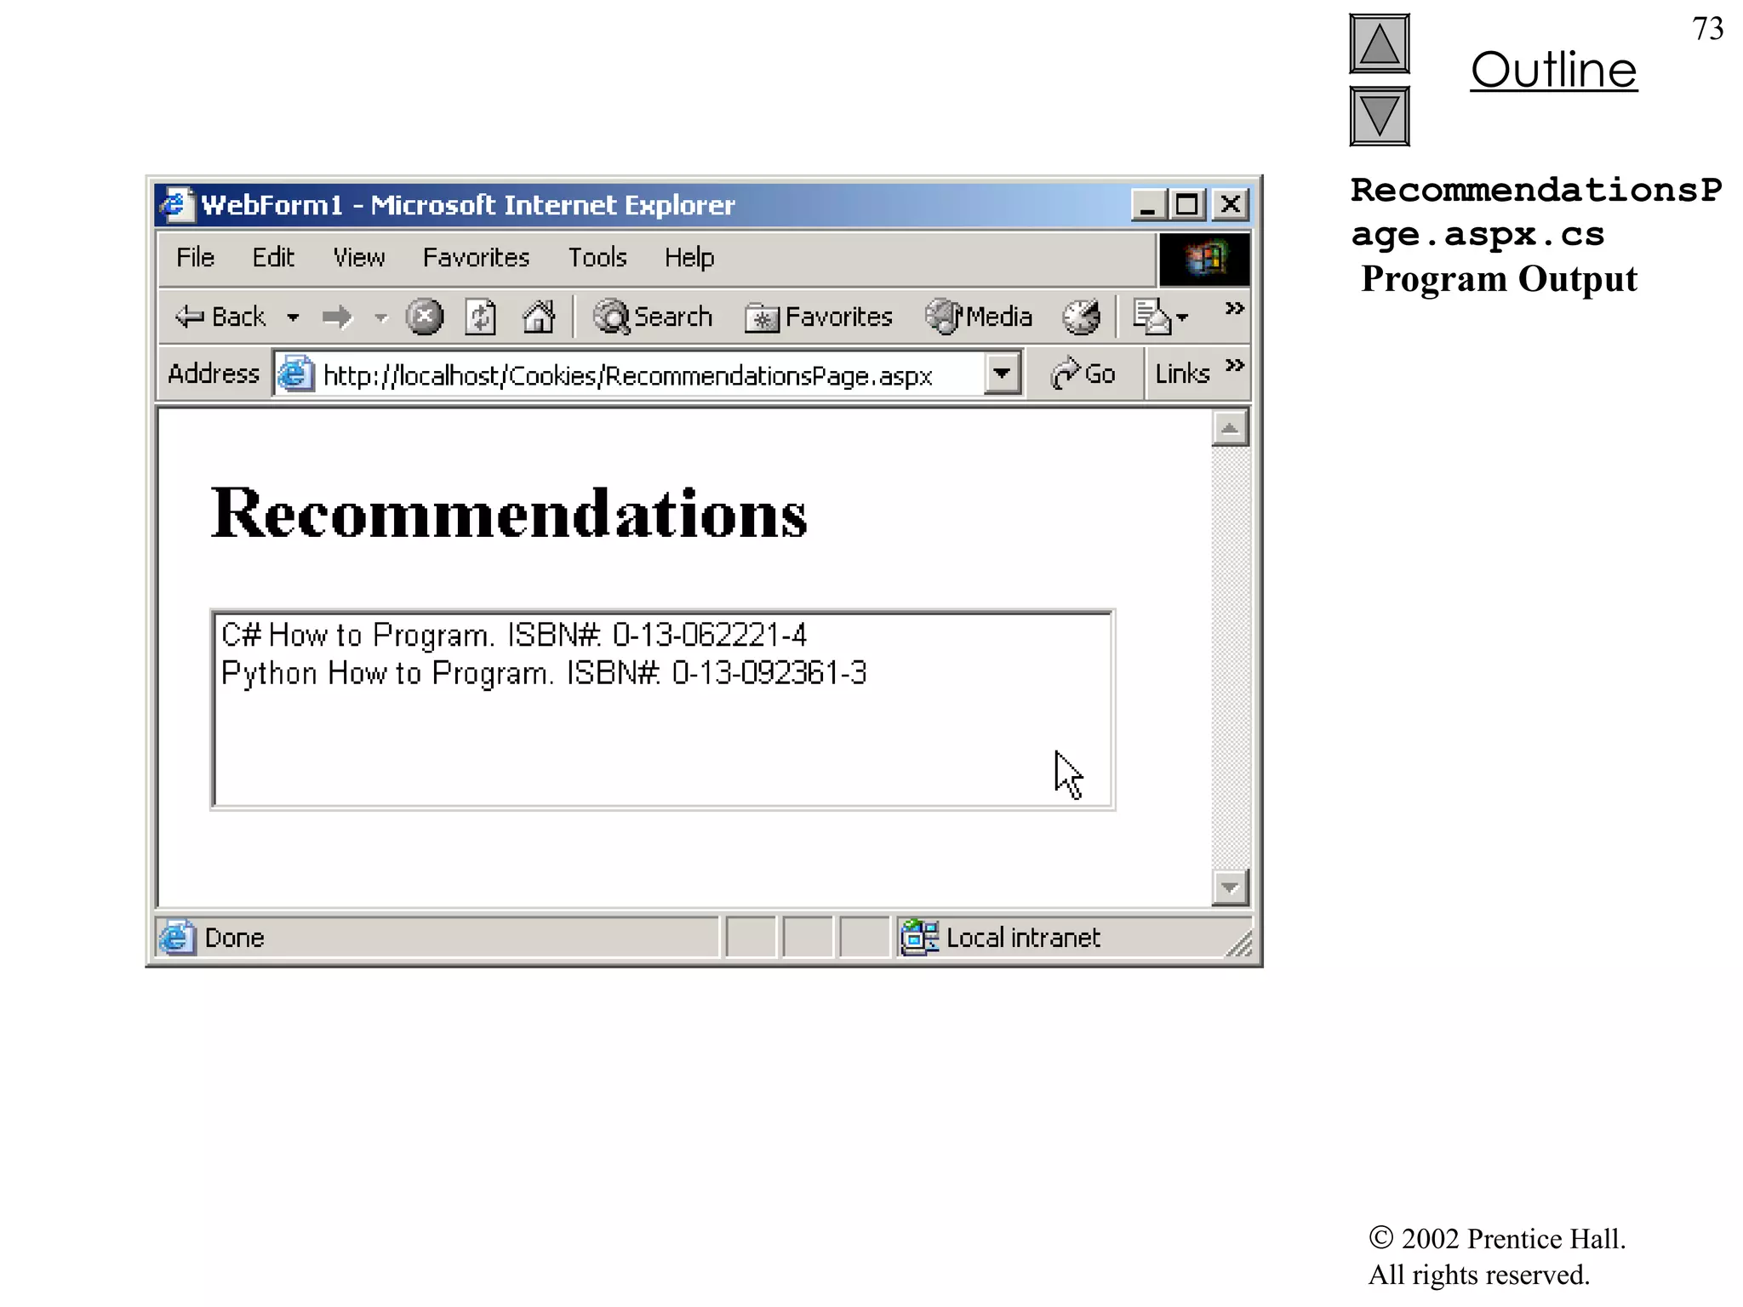Viewport: 1743px width, 1307px height.
Task: Click the Links label
Action: click(x=1182, y=374)
